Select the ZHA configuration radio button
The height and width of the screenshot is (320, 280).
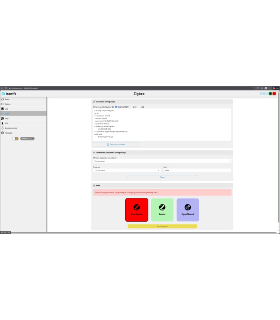(x=131, y=107)
